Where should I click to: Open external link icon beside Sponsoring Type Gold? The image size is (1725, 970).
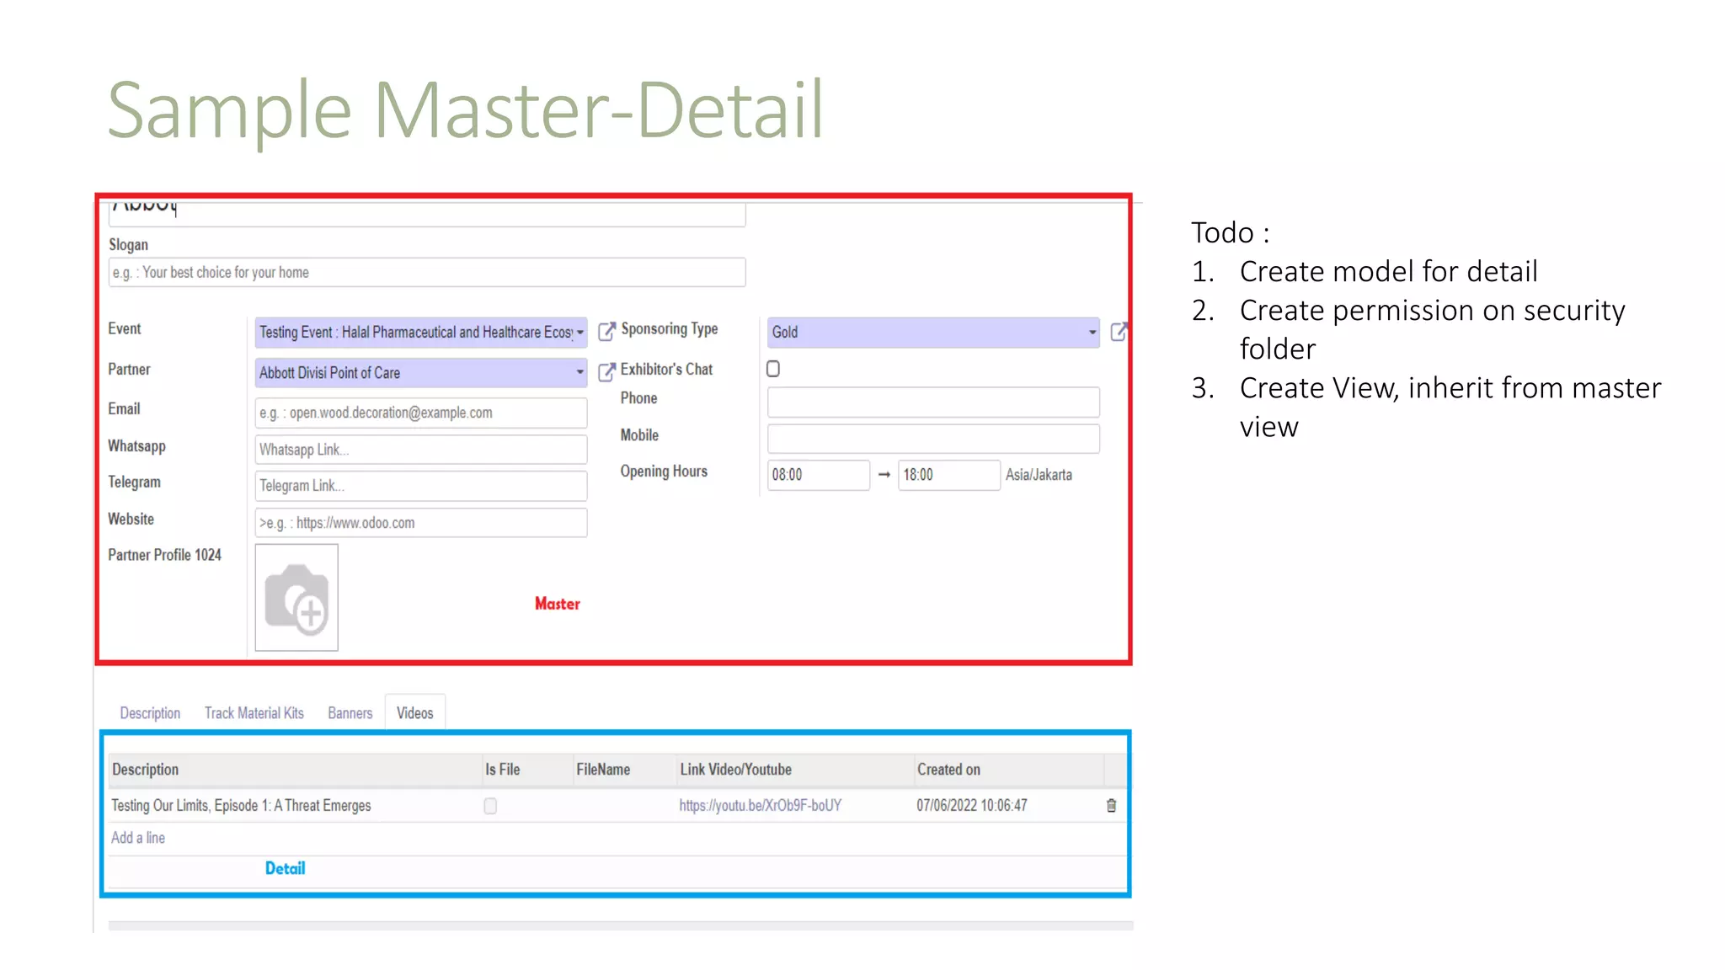coord(1119,332)
